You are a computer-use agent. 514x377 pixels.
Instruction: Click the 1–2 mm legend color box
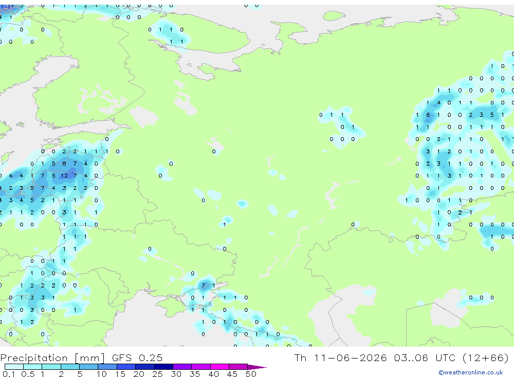tap(51, 367)
